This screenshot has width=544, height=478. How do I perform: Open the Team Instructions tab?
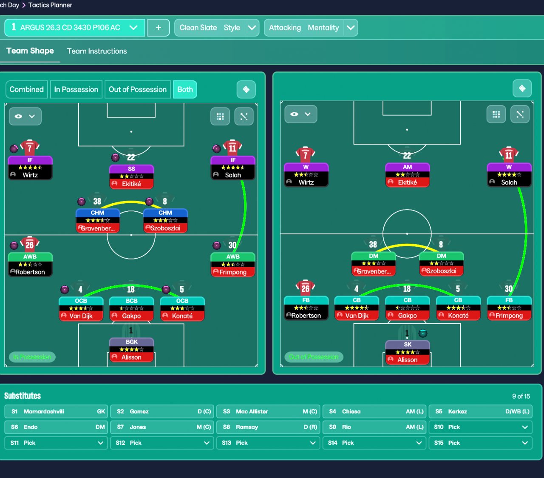click(x=97, y=51)
